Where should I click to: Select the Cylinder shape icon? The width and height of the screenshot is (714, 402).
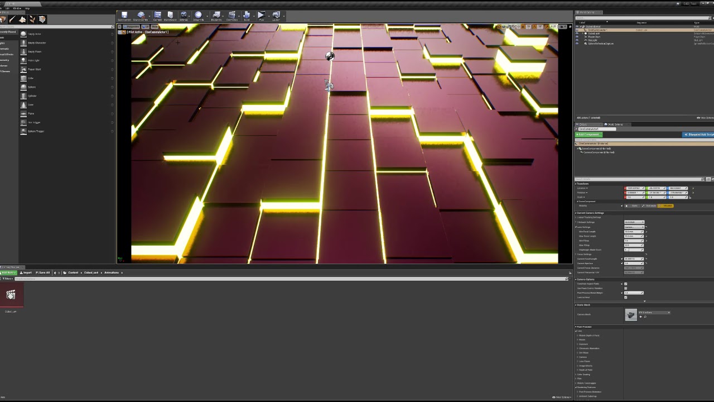23,95
